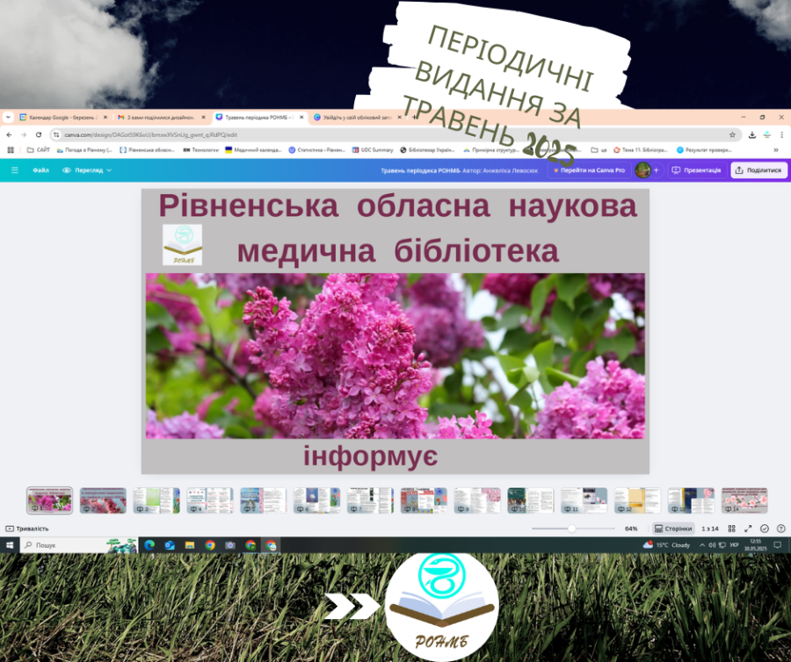Screen dimensions: 791x662
Task: Select page 1 thumbnail
Action: coord(49,500)
